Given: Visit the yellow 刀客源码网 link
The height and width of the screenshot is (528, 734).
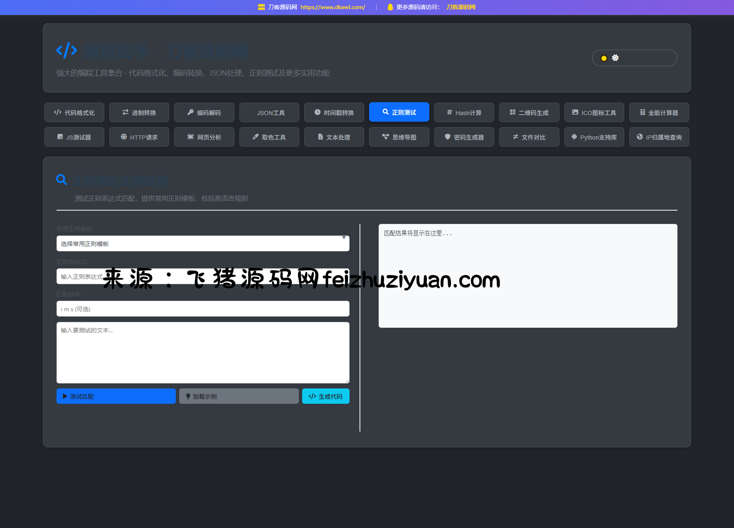Looking at the screenshot, I should coord(461,7).
